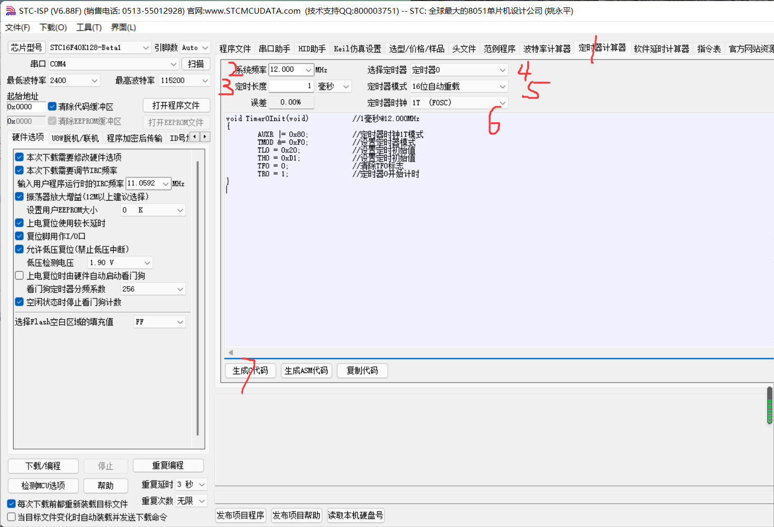This screenshot has width=774, height=527.
Task: Click the 读取本机硬盘号 button
Action: (x=355, y=515)
